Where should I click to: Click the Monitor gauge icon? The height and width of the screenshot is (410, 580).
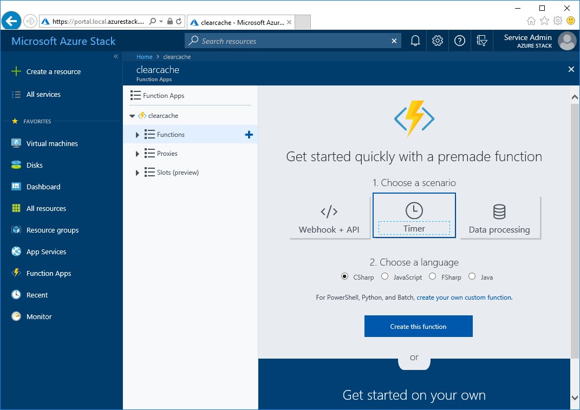16,316
